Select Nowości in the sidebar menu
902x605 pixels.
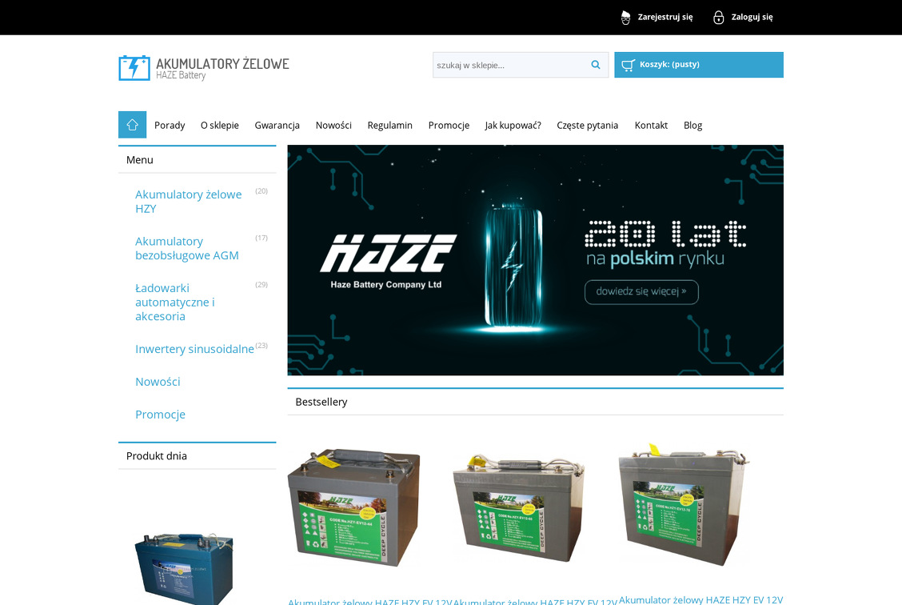[x=158, y=382]
